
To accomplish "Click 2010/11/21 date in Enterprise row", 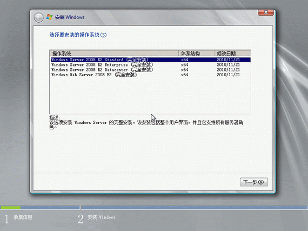I will point(228,65).
